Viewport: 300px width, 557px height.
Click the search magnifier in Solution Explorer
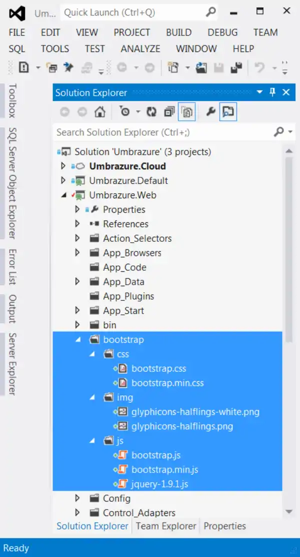click(x=278, y=132)
